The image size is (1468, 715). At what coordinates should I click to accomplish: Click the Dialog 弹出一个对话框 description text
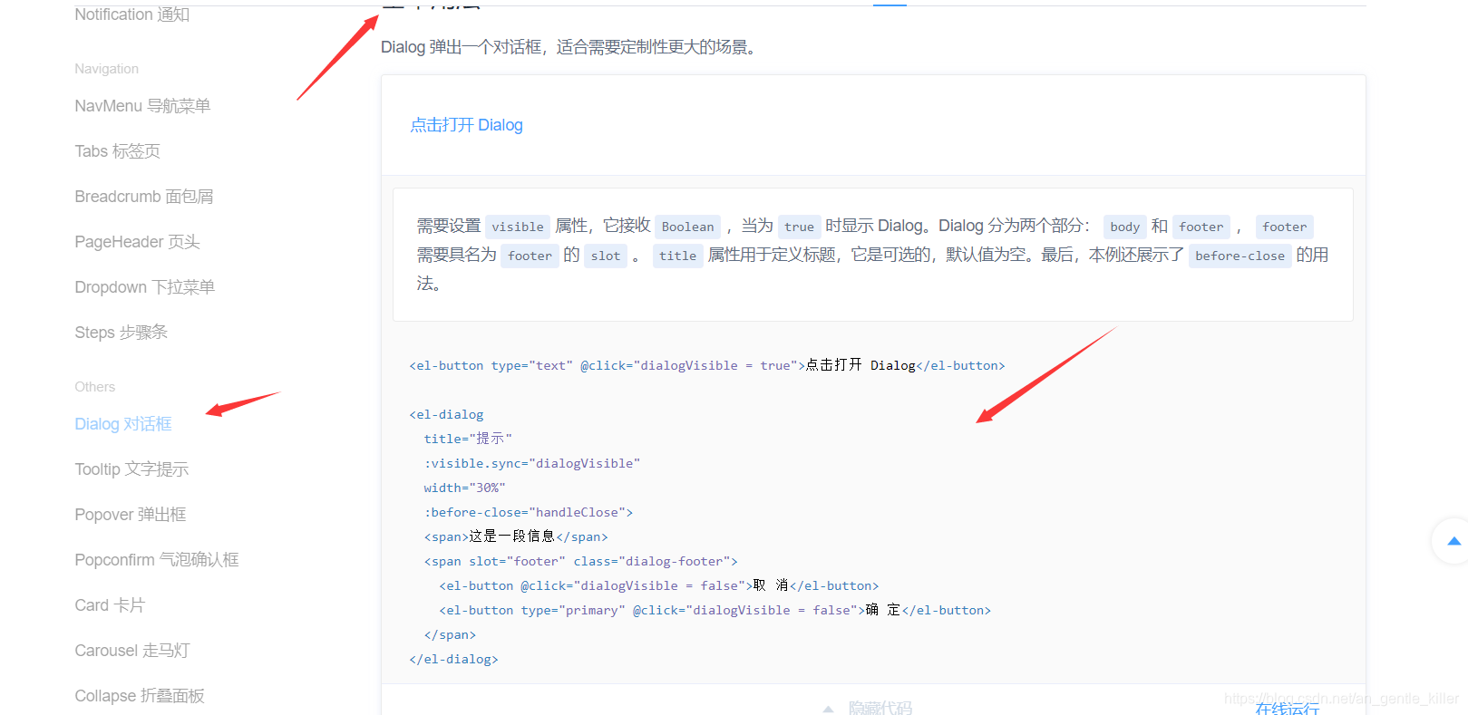tap(571, 47)
